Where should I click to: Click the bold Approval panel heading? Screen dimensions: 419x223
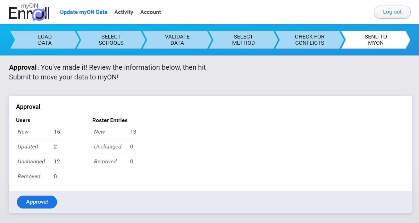(x=28, y=107)
